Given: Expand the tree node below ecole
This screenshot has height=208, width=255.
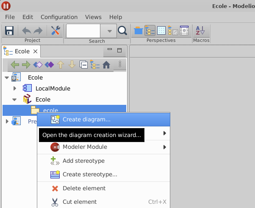Looking at the screenshot, I should coord(7,121).
